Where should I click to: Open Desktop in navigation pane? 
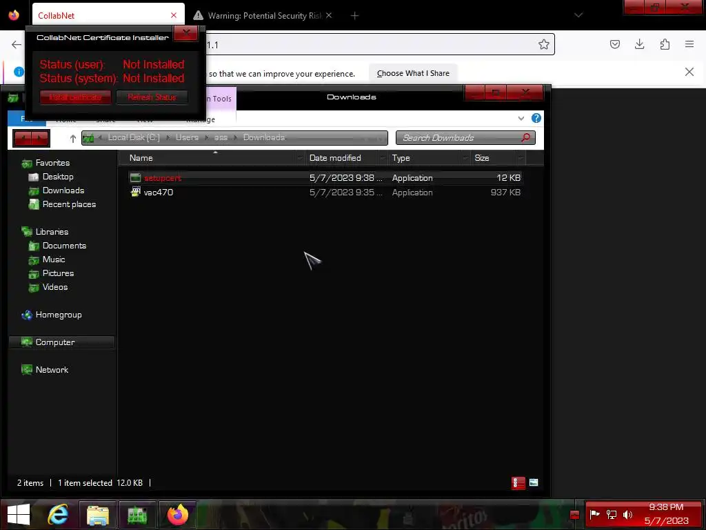coord(58,177)
